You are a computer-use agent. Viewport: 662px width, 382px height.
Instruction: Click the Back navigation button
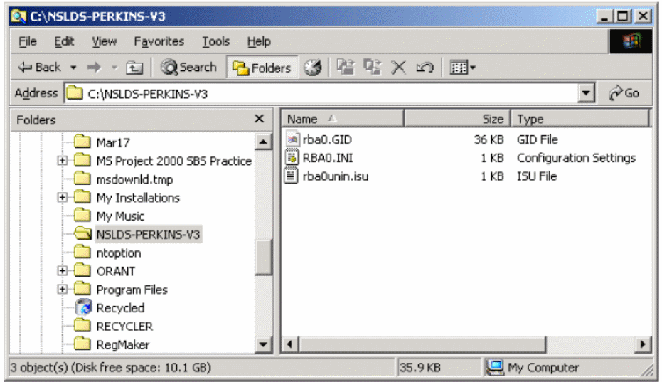[x=39, y=67]
